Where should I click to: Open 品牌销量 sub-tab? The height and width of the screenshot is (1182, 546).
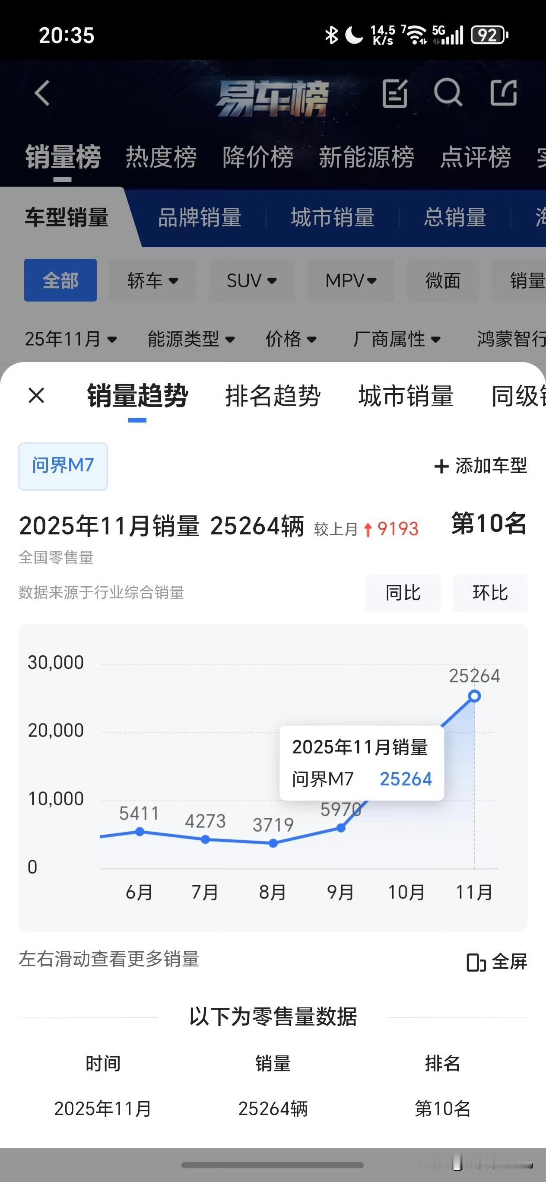(200, 217)
